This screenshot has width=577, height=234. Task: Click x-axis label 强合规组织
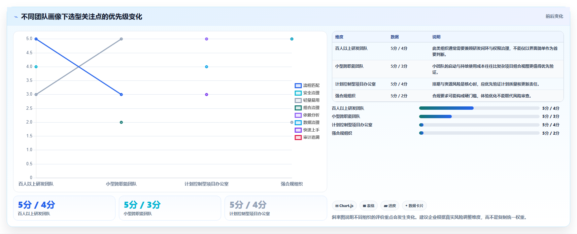[292, 184]
